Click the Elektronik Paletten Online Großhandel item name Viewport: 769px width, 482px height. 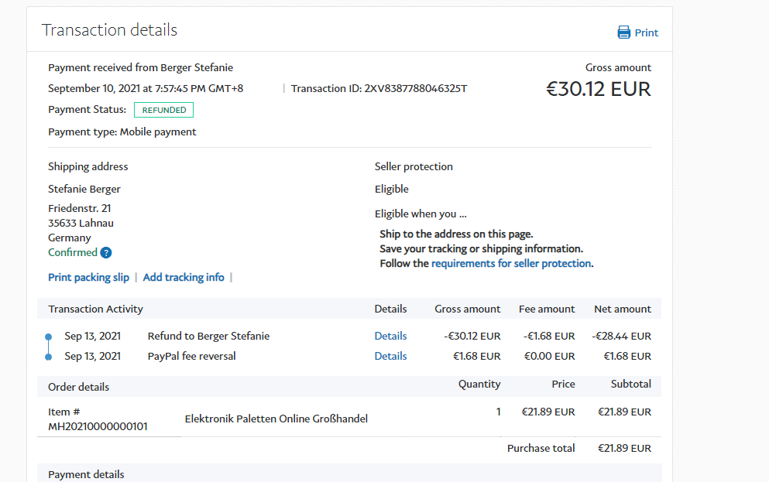coord(276,419)
